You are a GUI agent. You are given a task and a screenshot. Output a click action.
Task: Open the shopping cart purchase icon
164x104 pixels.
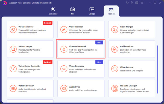click(127, 3)
